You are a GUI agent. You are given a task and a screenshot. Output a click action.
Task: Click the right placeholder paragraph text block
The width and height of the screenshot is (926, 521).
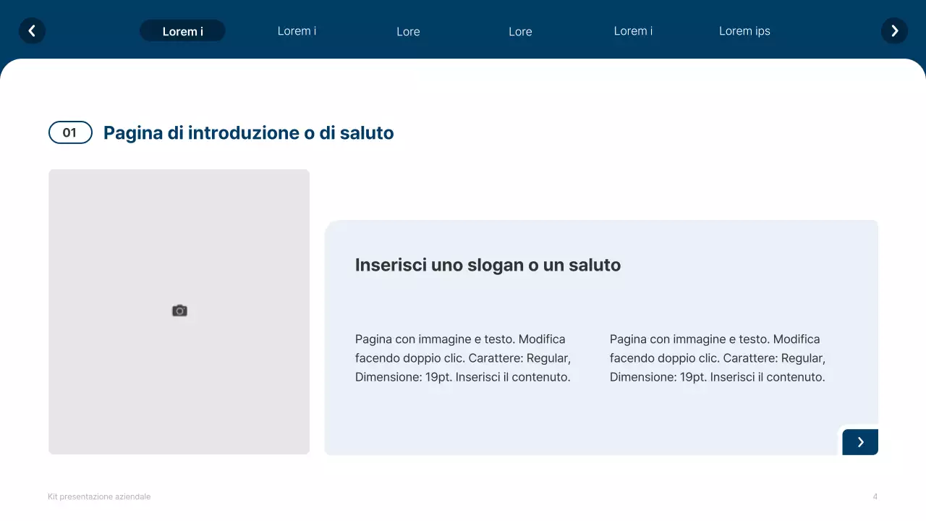click(x=717, y=357)
